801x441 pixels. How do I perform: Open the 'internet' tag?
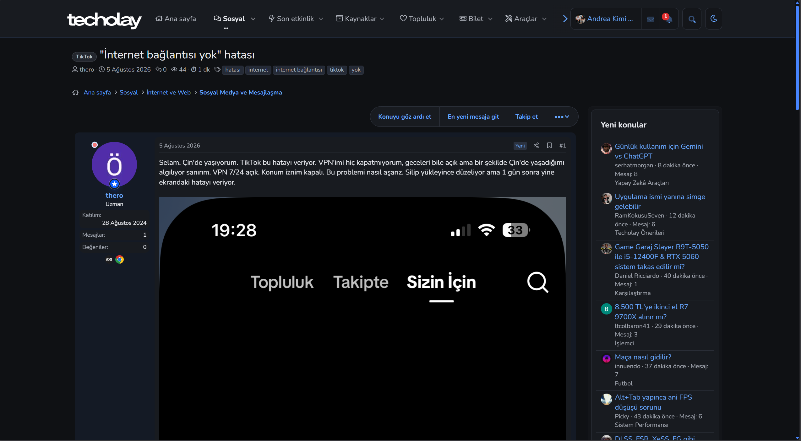258,70
